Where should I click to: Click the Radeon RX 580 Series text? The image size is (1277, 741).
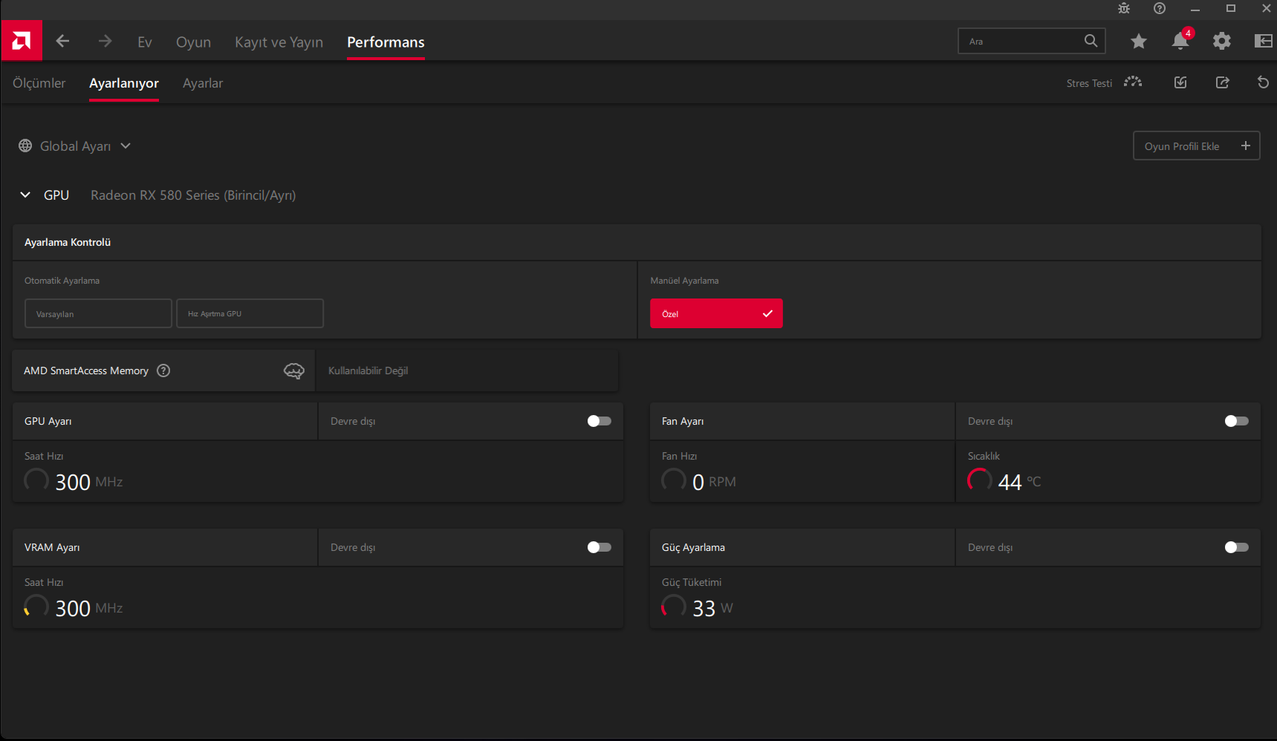click(x=193, y=195)
